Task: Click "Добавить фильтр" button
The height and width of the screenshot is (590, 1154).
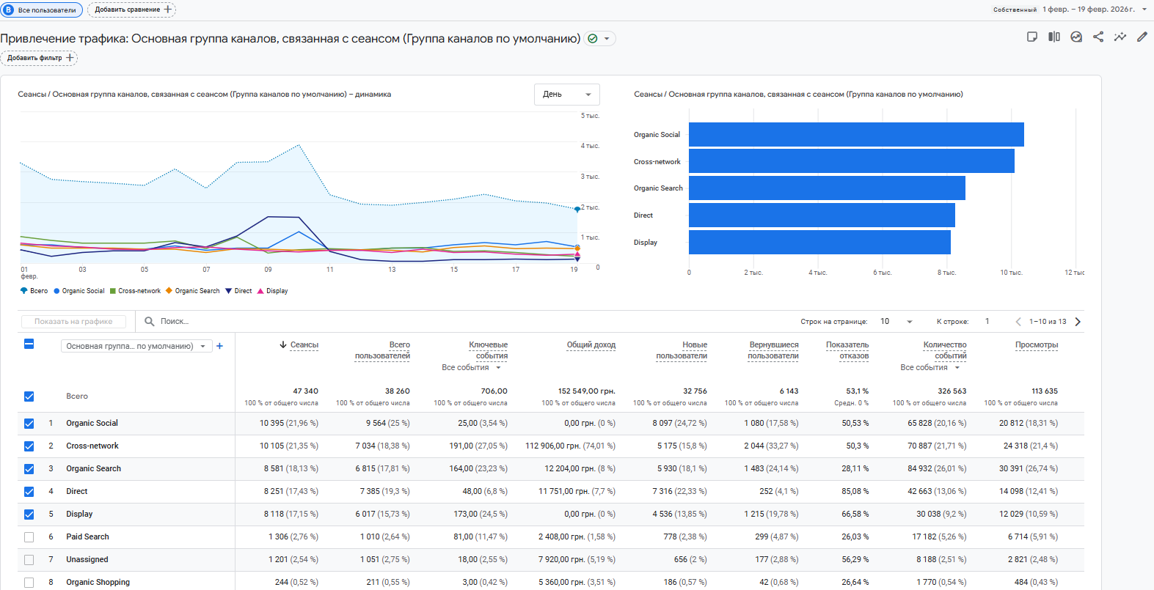Action: [x=40, y=58]
